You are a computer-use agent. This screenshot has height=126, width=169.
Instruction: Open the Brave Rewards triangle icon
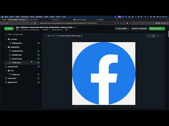(x=130, y=23)
